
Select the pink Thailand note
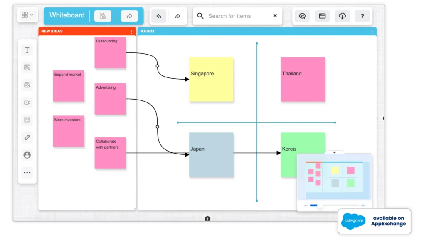tap(303, 80)
